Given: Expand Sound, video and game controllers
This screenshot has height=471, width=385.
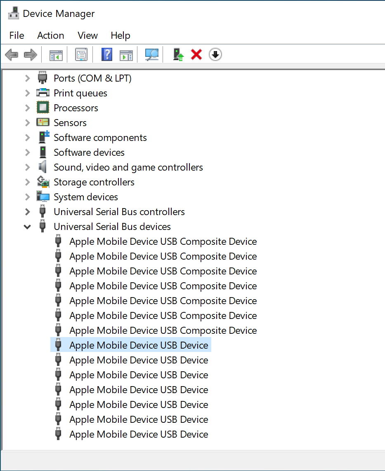Looking at the screenshot, I should (28, 167).
